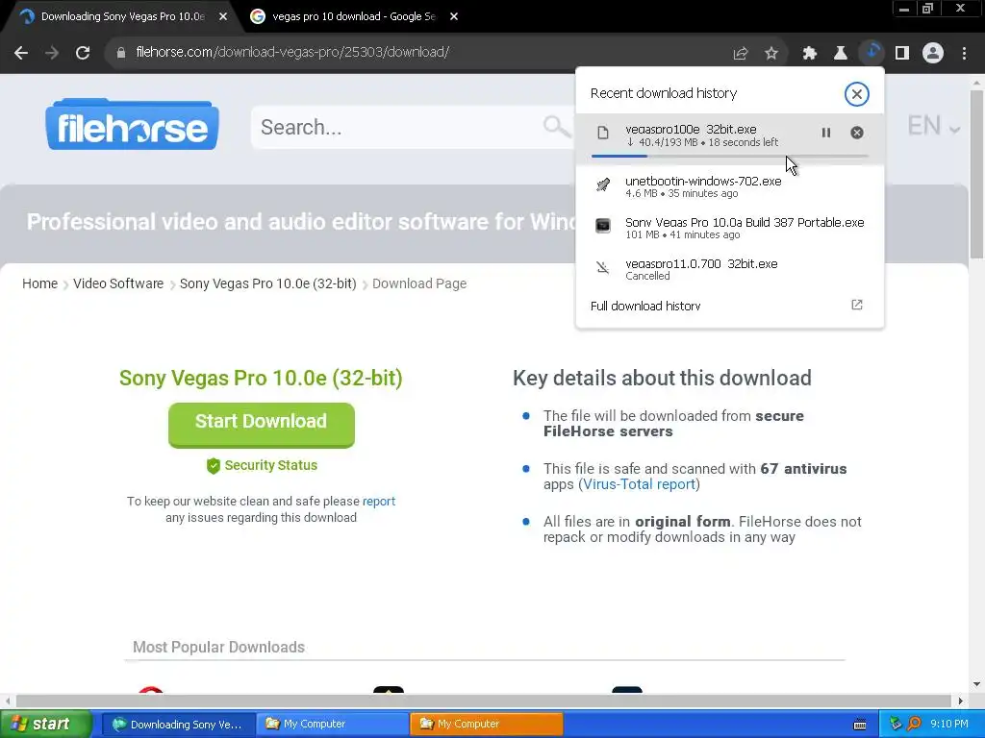
Task: Click the keyboard icon in the taskbar
Action: tap(860, 725)
